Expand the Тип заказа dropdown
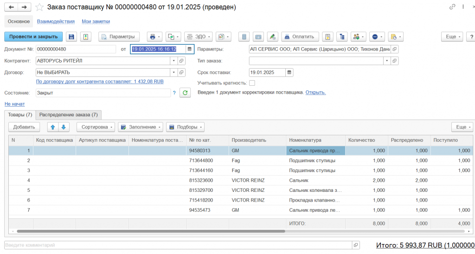 [386, 61]
